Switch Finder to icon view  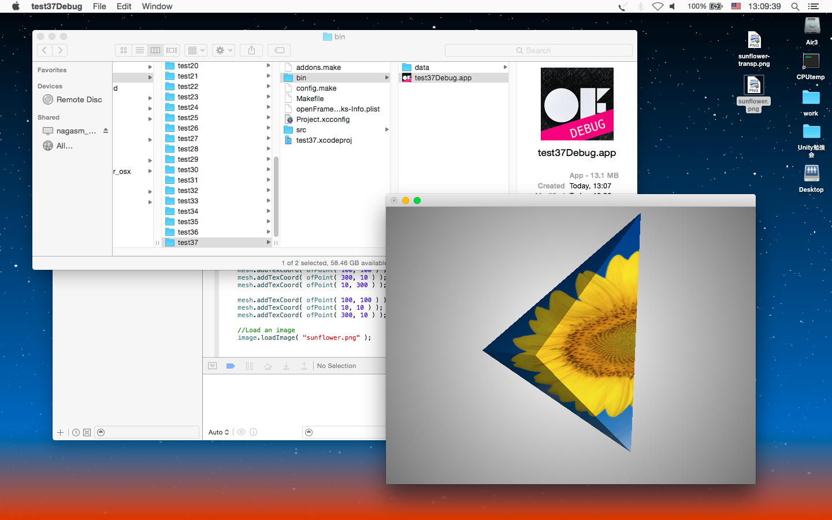click(x=124, y=50)
